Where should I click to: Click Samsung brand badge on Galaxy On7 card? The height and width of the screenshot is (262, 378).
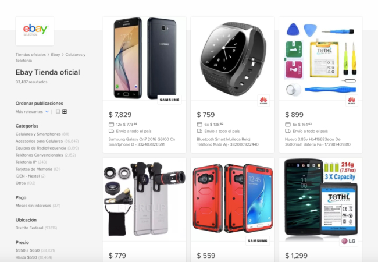coord(169,100)
